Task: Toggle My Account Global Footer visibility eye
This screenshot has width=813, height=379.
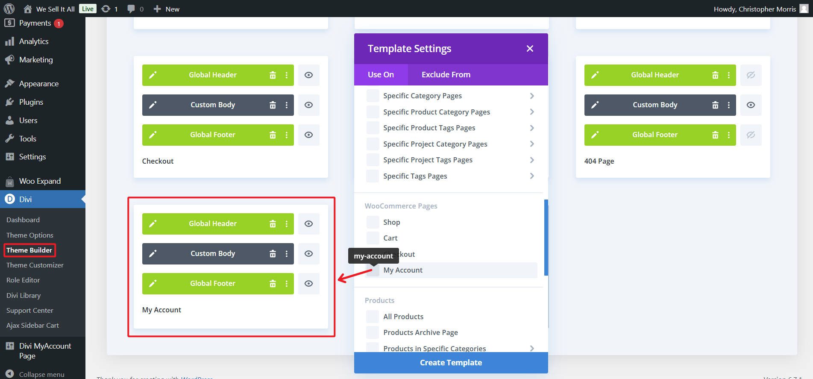Action: pyautogui.click(x=308, y=284)
